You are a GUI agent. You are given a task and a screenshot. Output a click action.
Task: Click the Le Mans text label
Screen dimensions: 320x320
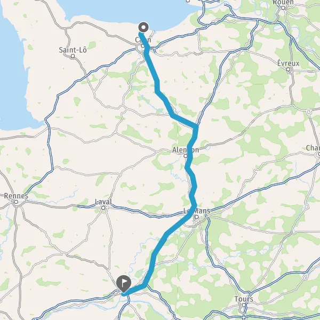tap(197, 211)
